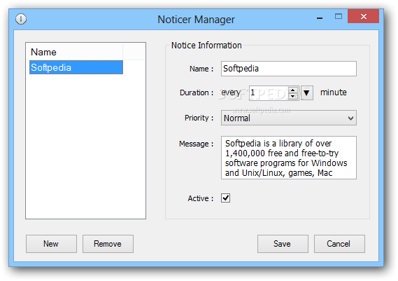Maximize the Noticer Manager window
398x281 pixels.
coord(339,17)
